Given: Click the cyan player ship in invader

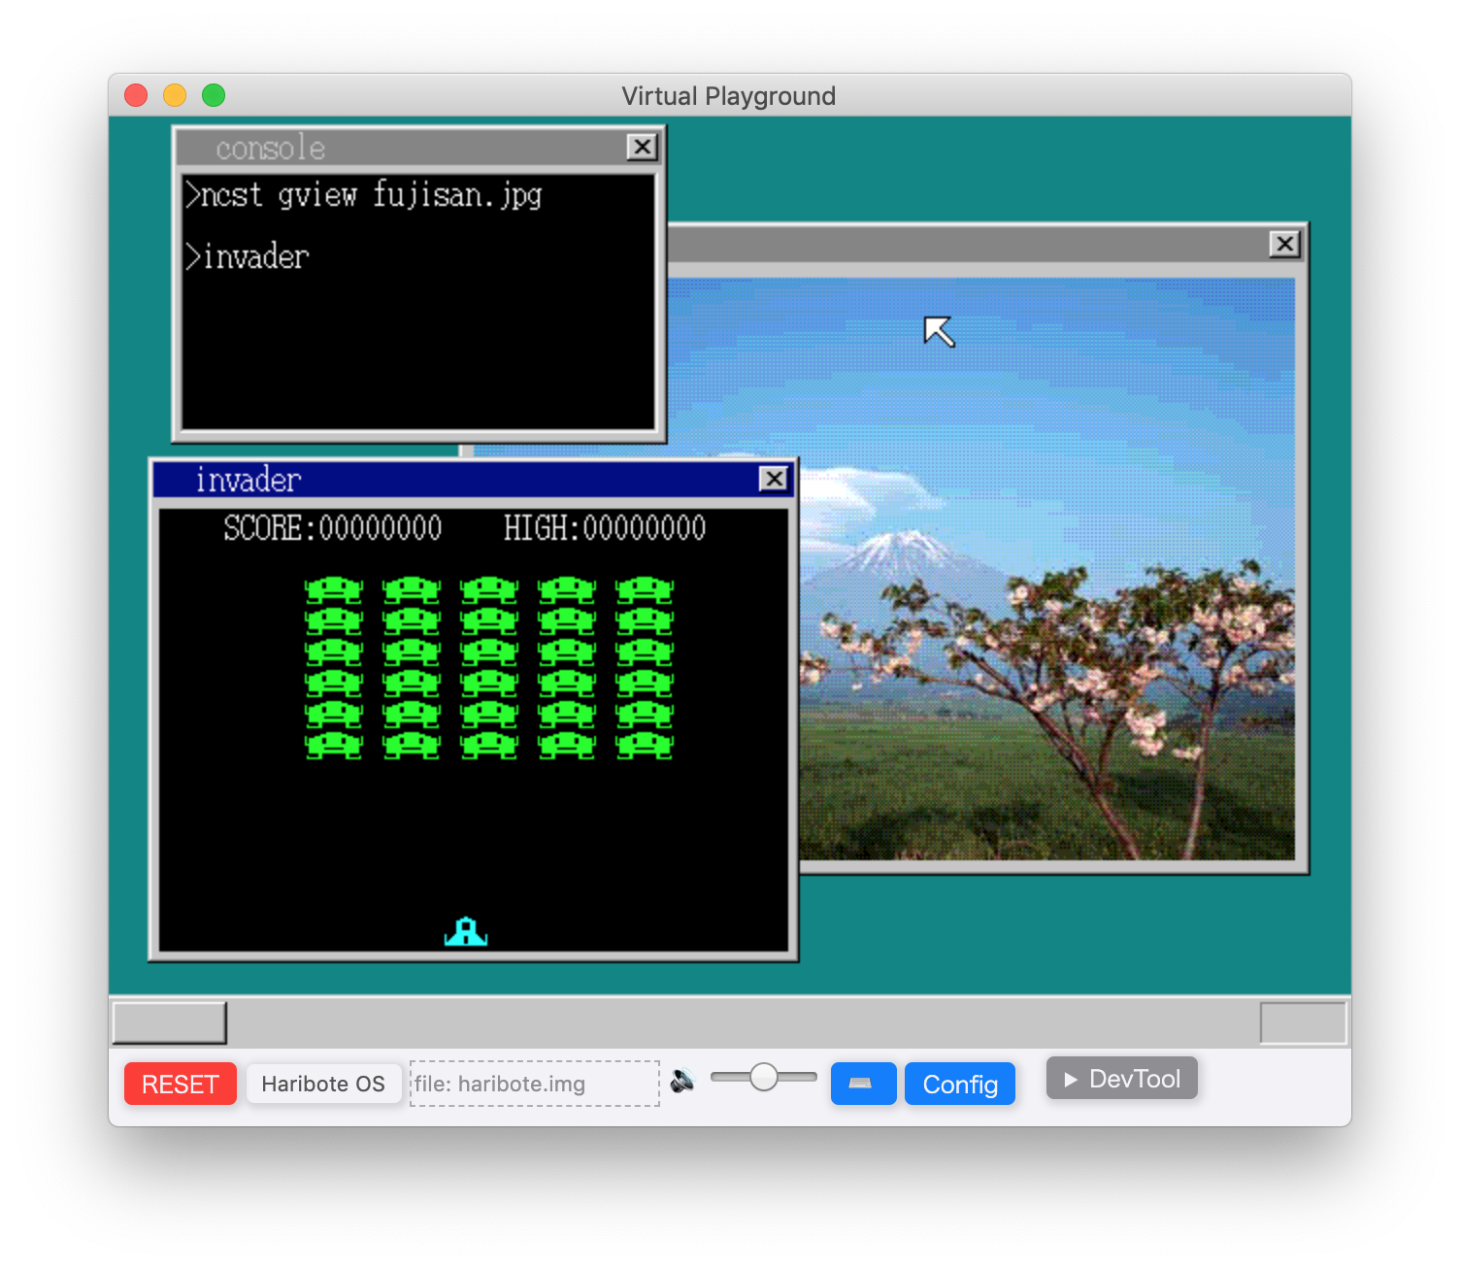Looking at the screenshot, I should [x=466, y=931].
